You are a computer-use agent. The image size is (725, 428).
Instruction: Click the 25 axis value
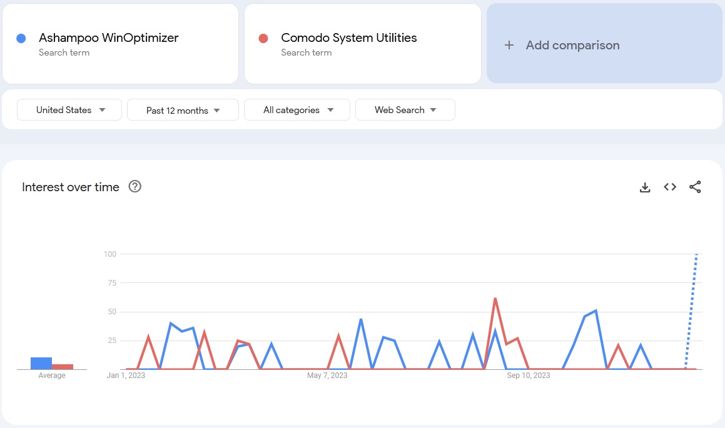(x=112, y=341)
